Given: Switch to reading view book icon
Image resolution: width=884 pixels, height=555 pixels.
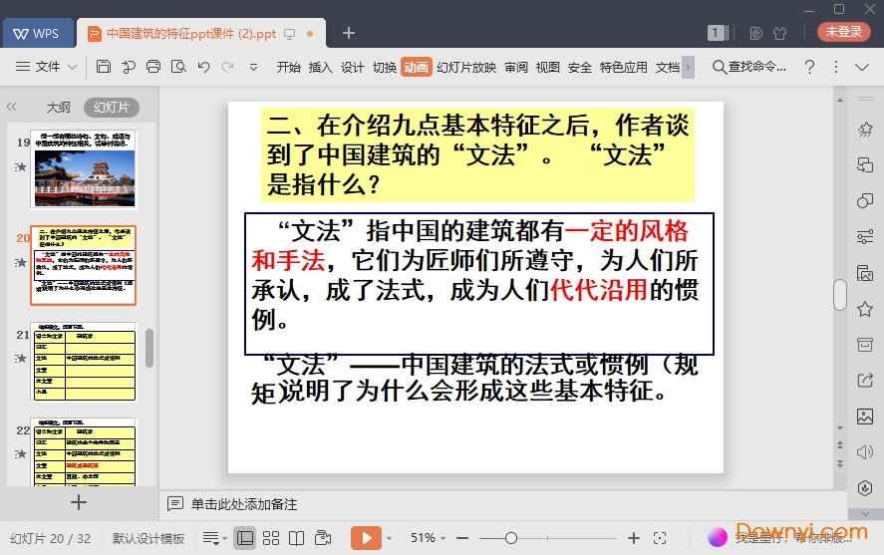Looking at the screenshot, I should pyautogui.click(x=296, y=538).
